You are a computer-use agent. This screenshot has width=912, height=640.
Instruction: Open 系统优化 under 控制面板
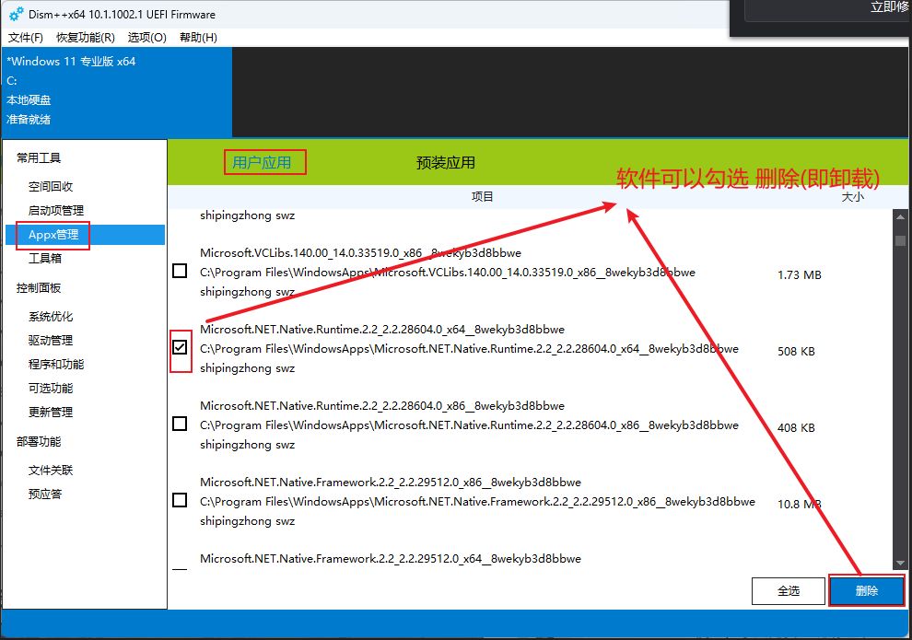(51, 317)
